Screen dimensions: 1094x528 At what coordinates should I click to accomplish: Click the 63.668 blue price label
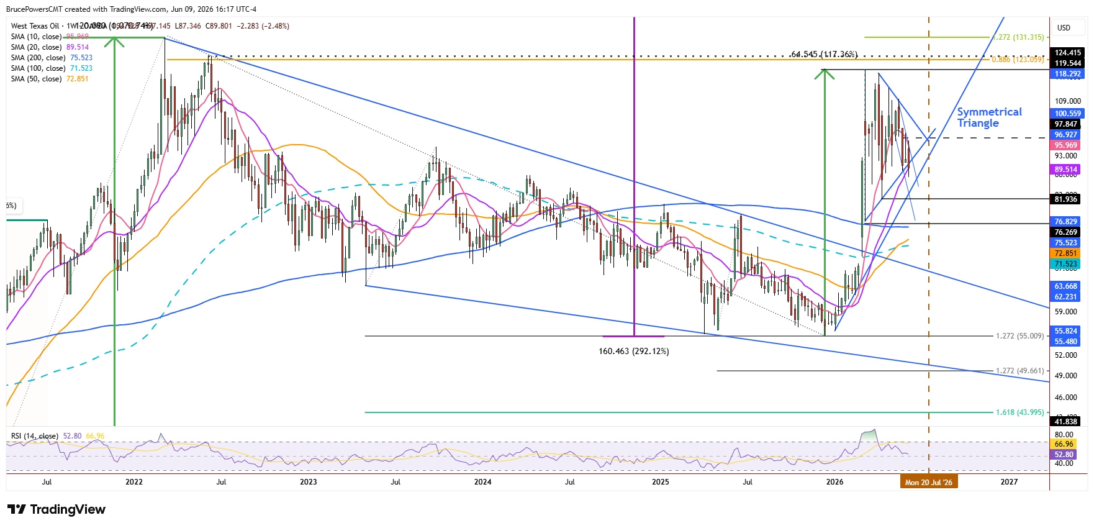1066,286
